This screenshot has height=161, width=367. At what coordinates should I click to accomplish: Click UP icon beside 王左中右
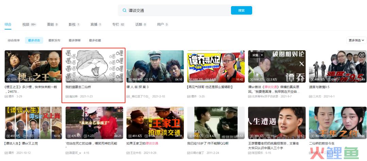pyautogui.click(x=128, y=153)
